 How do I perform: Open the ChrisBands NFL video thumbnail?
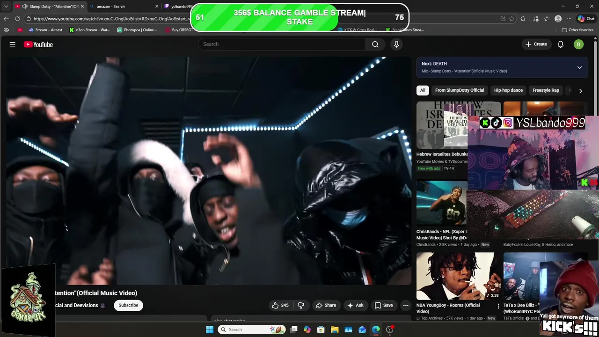441,203
